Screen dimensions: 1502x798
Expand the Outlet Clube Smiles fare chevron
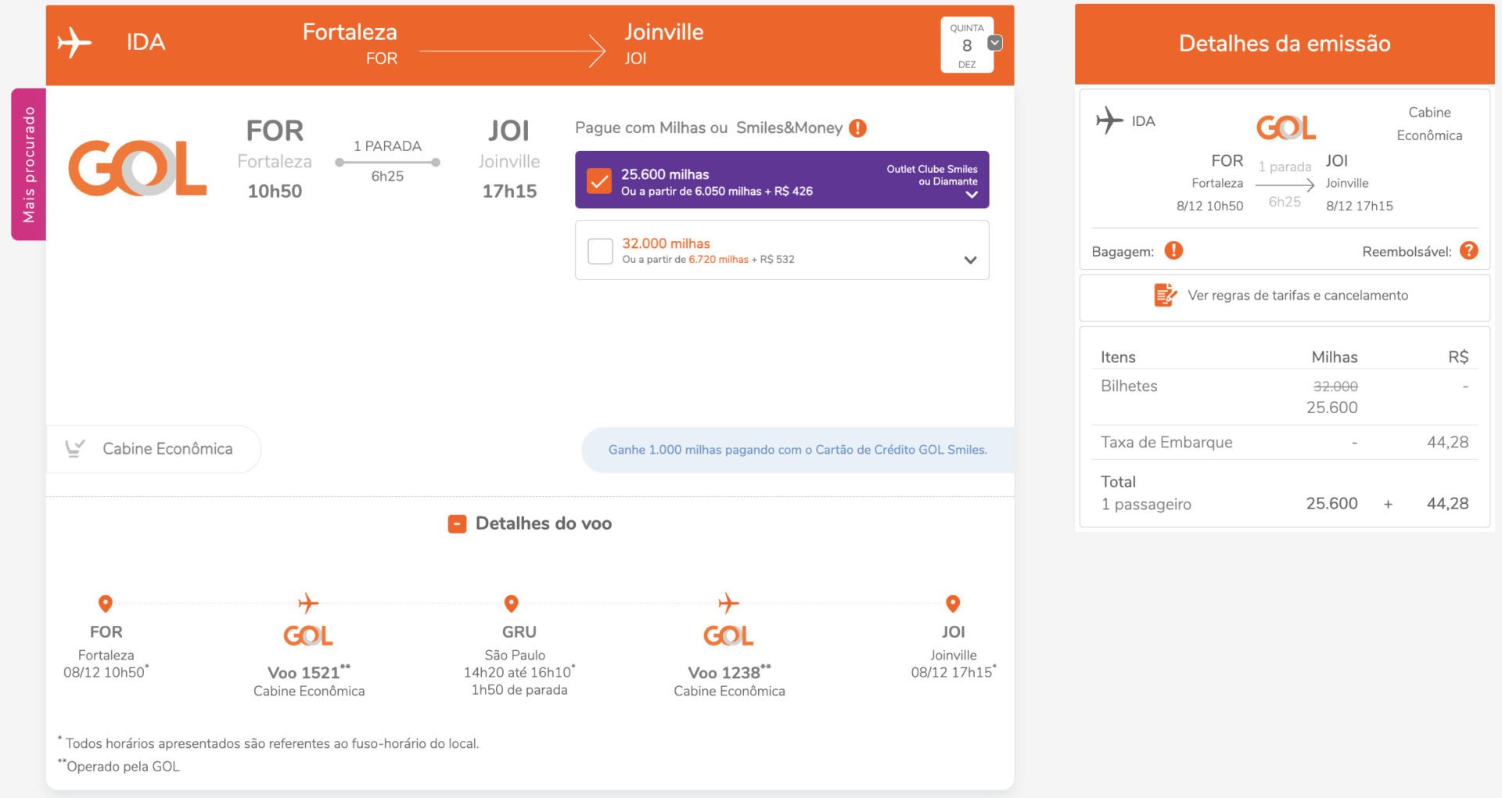point(972,195)
